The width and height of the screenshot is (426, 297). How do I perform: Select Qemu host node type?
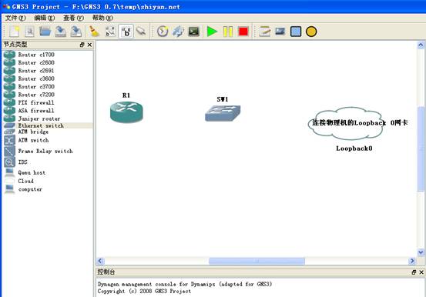(x=48, y=172)
